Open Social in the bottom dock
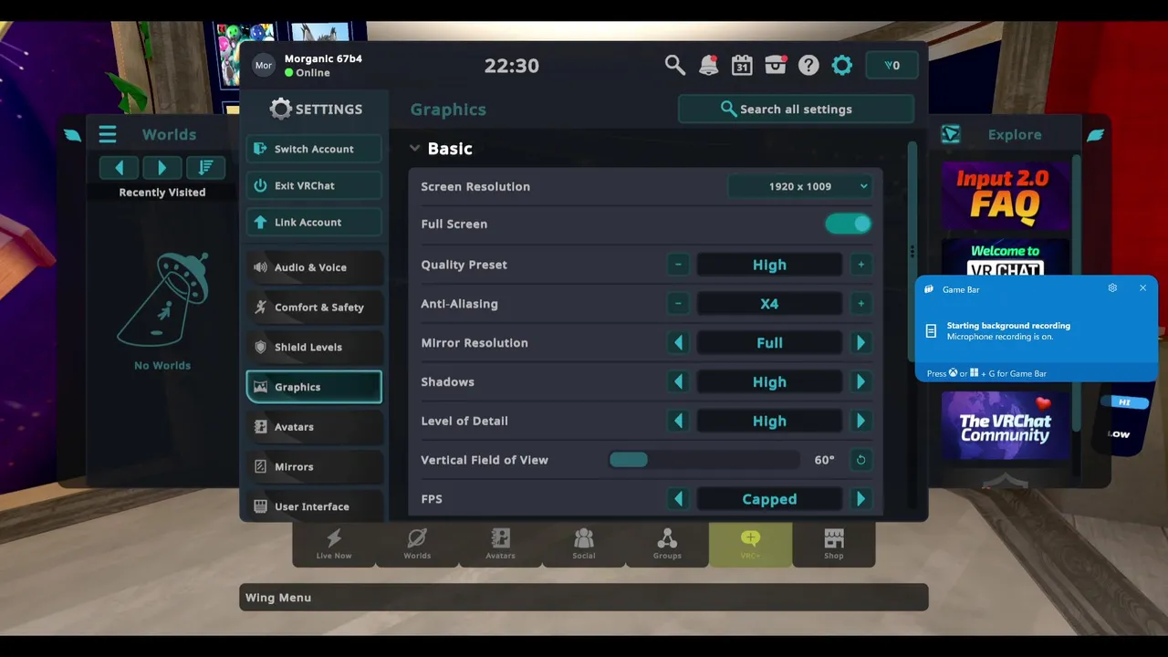Viewport: 1168px width, 657px height. (x=584, y=544)
